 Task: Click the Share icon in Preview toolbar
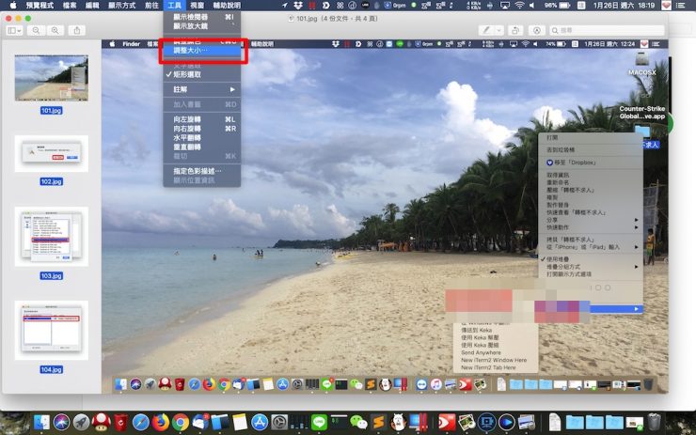click(x=78, y=30)
